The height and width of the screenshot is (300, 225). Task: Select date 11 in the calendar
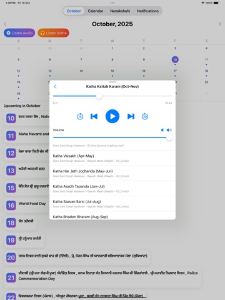point(206,59)
